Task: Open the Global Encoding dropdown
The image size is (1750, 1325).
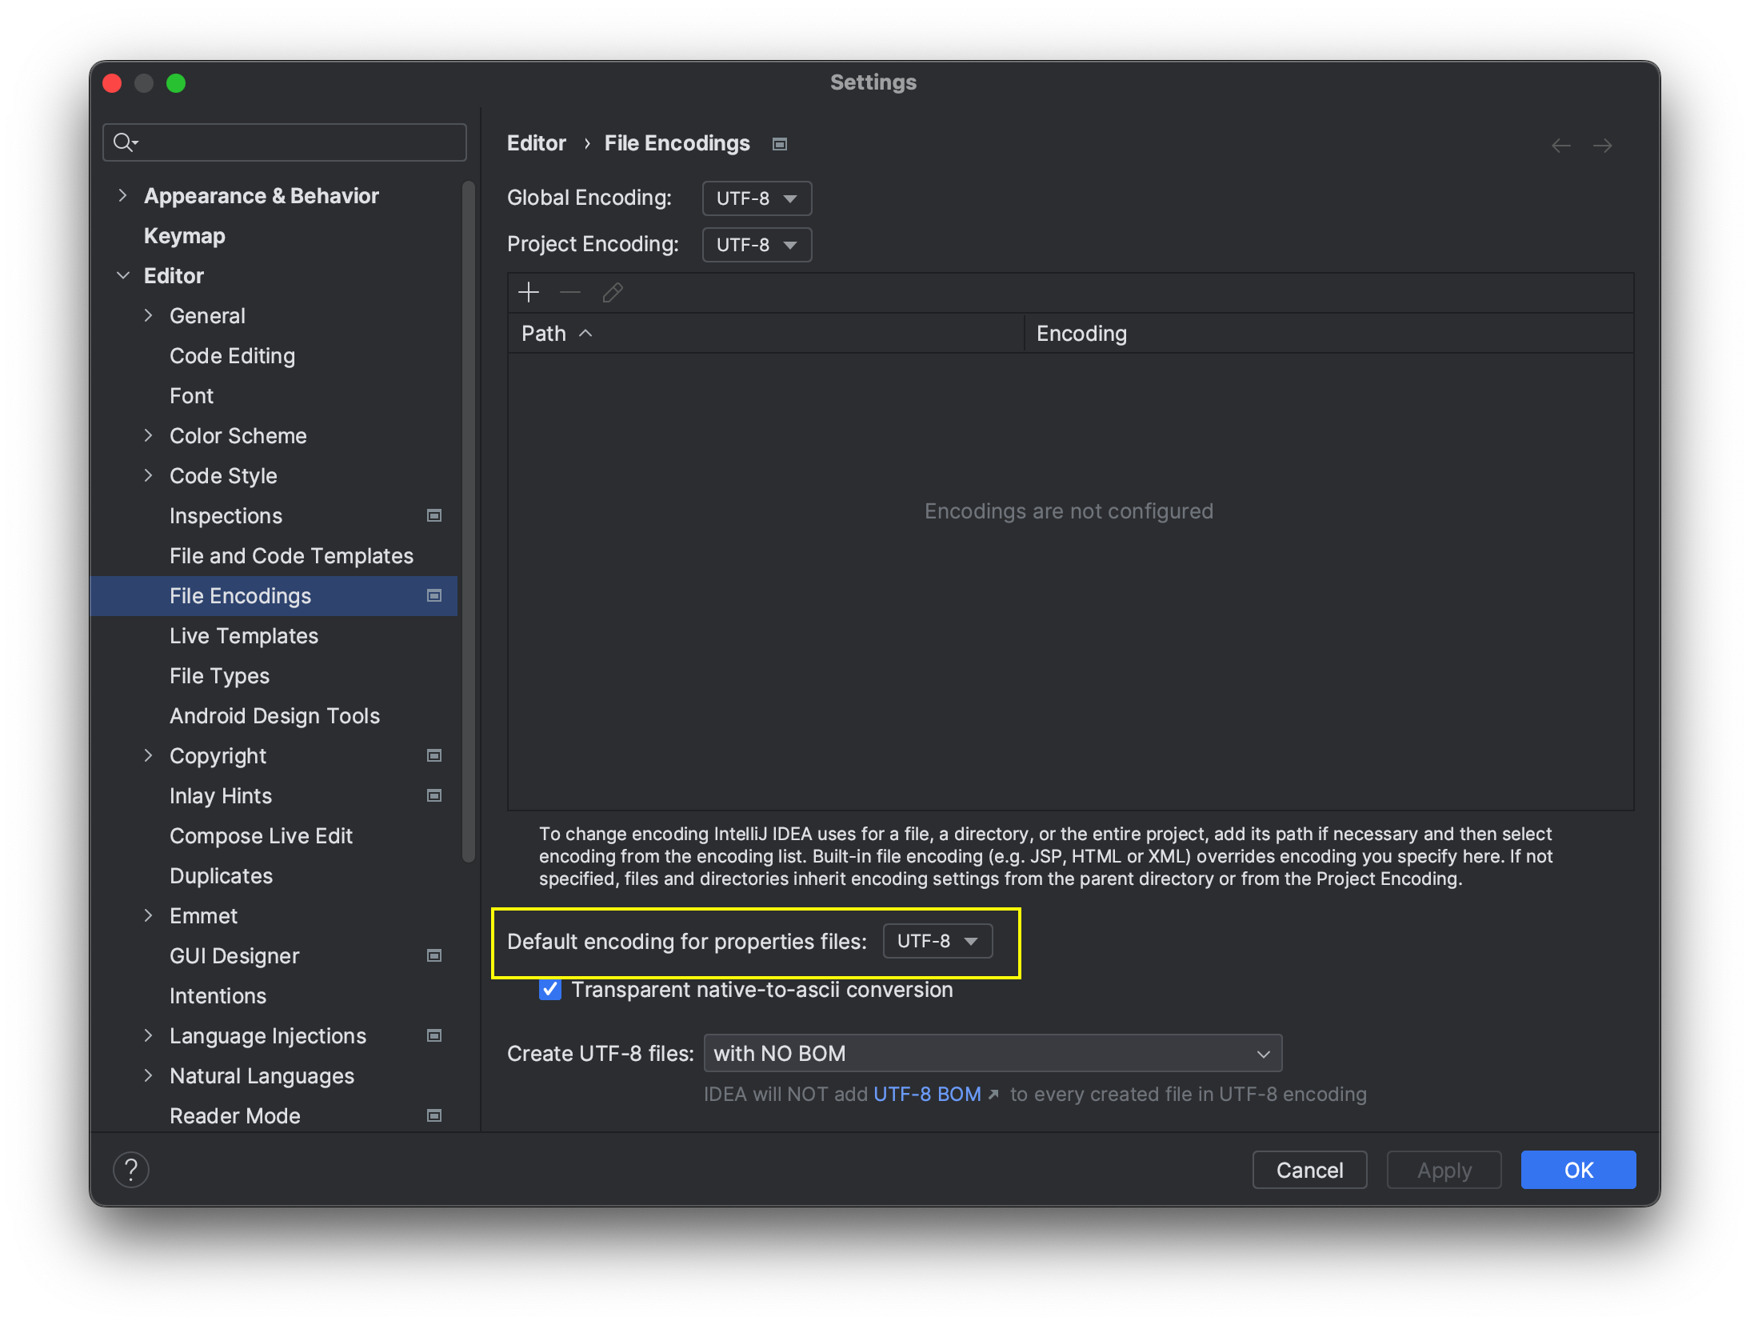Action: (757, 198)
